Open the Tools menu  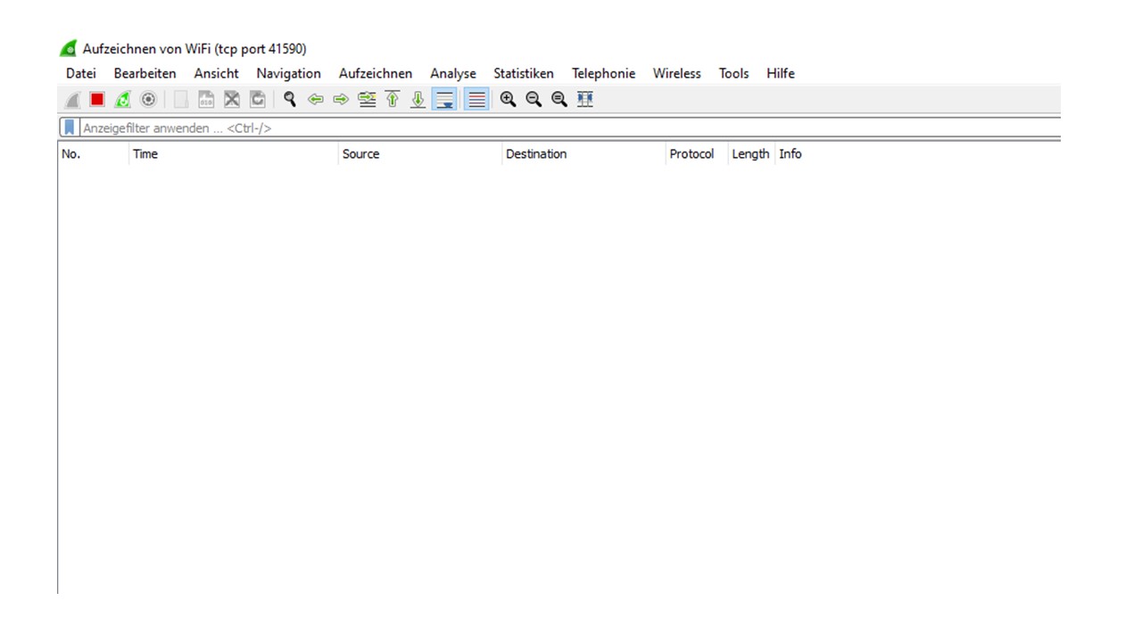734,74
